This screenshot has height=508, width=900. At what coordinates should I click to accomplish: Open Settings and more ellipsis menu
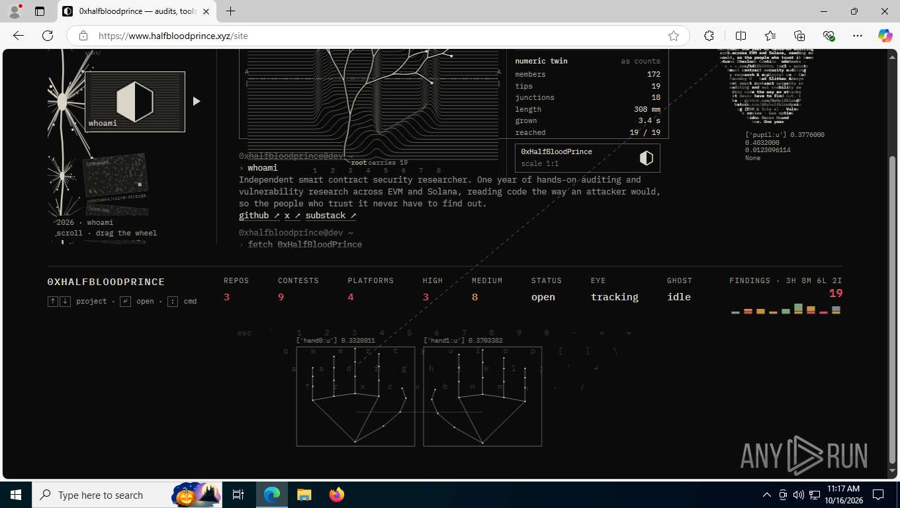pyautogui.click(x=858, y=36)
